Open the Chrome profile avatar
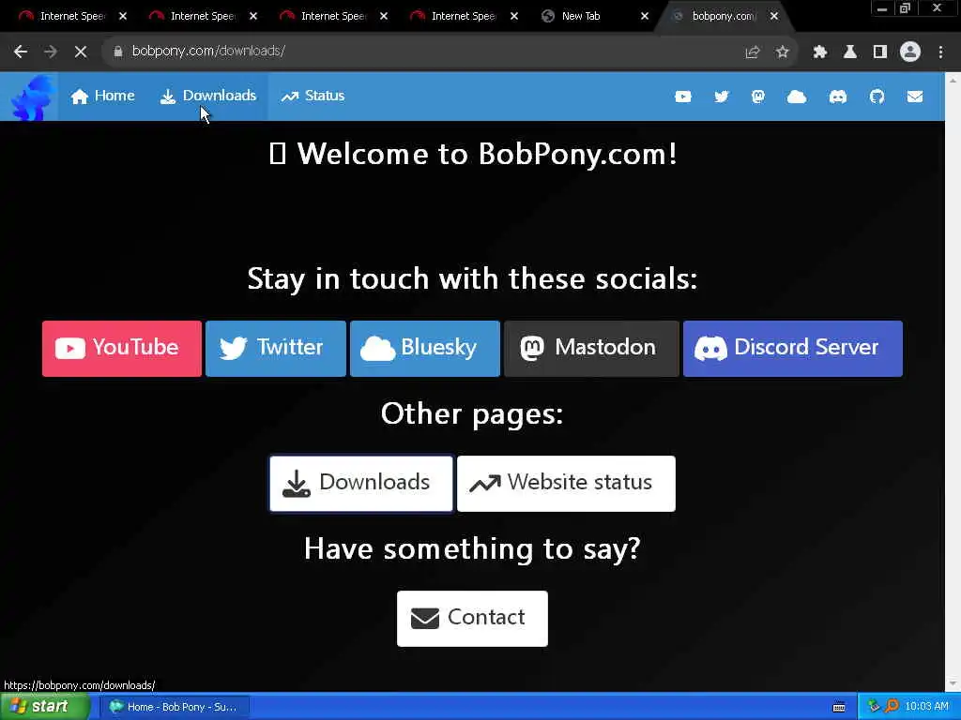 click(x=910, y=52)
